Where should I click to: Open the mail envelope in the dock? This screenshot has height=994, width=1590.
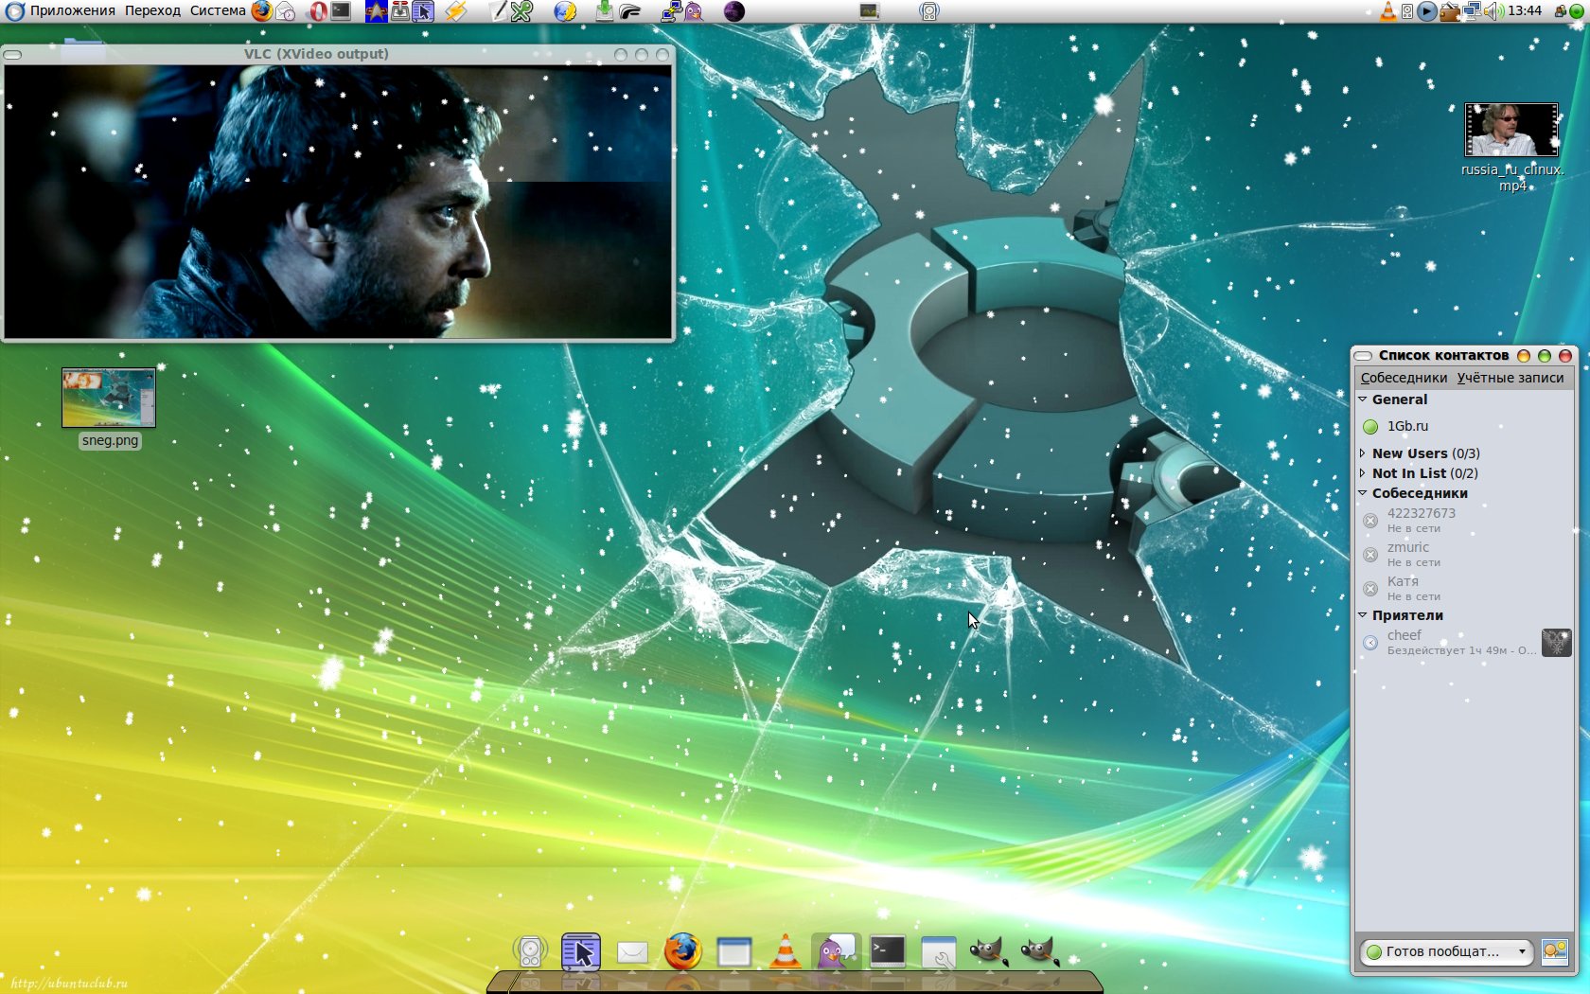632,952
